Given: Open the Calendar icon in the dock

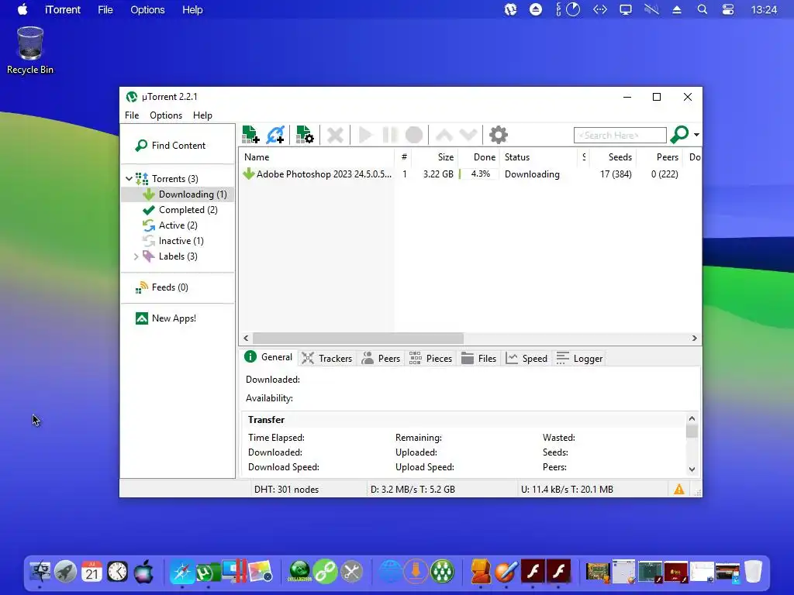Looking at the screenshot, I should (91, 572).
